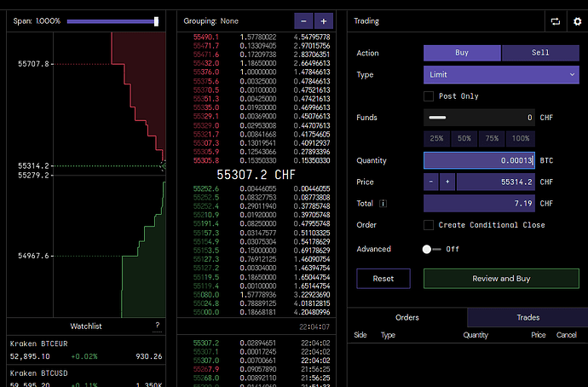Increment the Price with the plus stepper
588x387 pixels.
coord(447,182)
